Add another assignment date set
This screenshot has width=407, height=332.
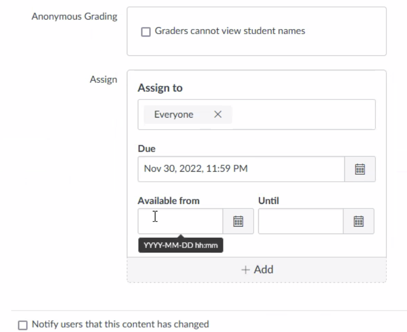click(257, 270)
